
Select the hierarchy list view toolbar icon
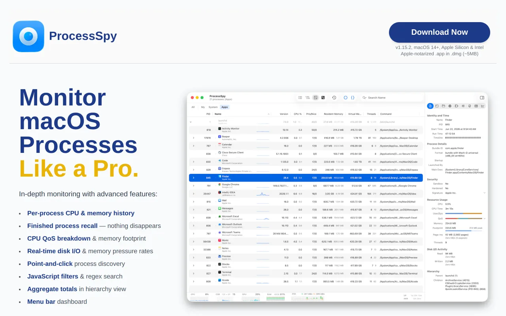click(308, 98)
